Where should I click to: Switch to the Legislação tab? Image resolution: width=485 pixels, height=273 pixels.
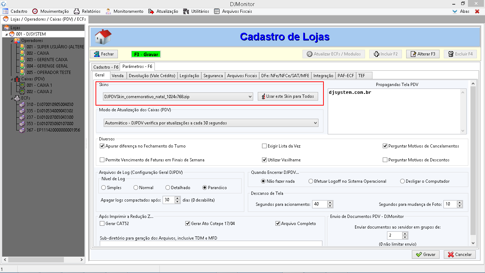point(189,75)
